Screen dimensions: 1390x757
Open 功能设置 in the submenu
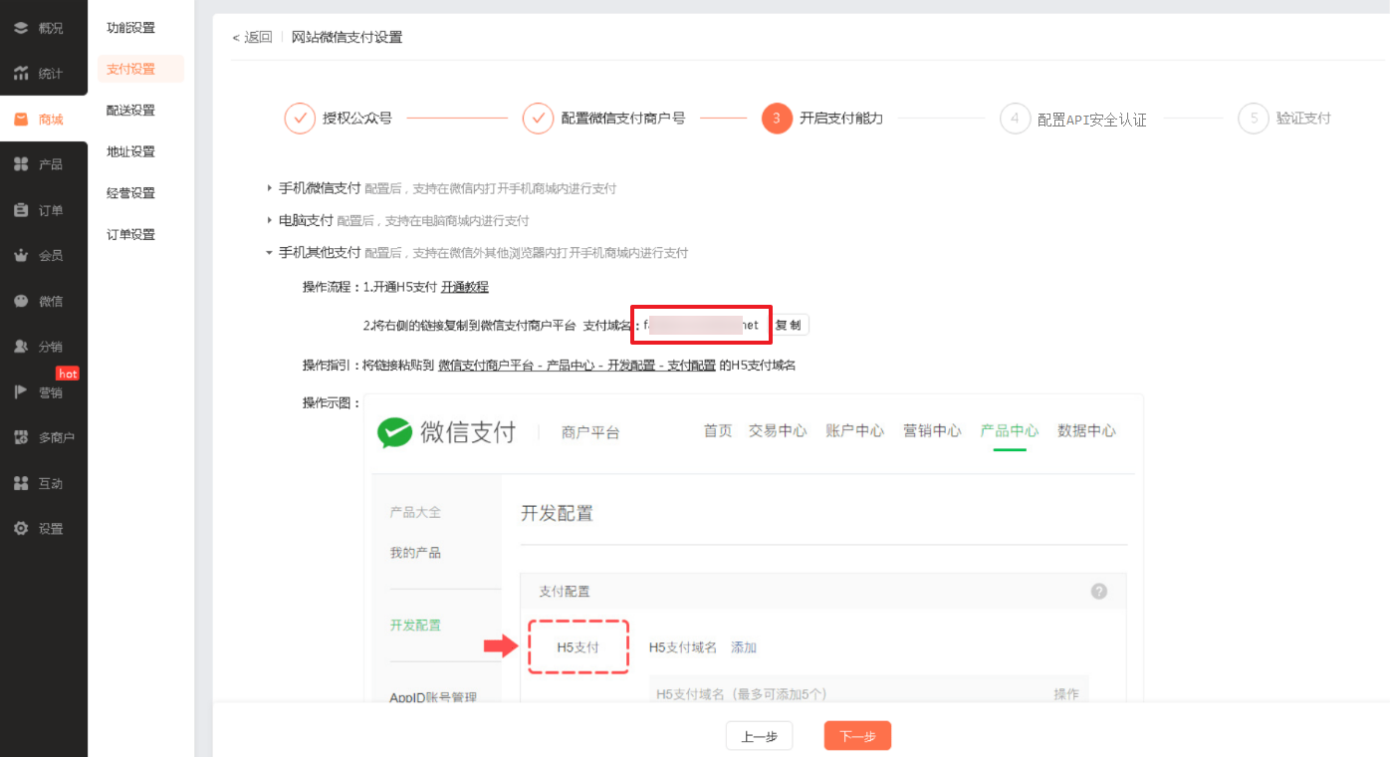click(x=130, y=28)
